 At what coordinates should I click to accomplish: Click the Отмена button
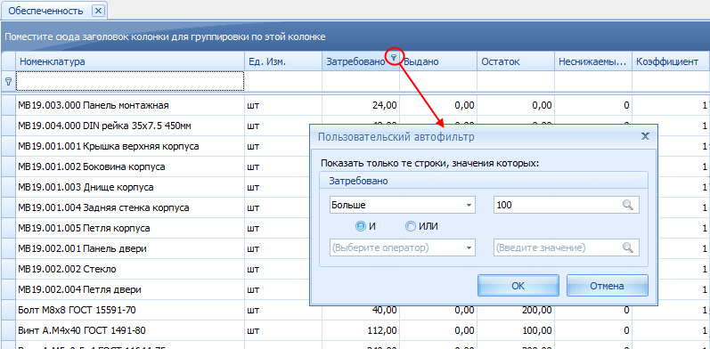pyautogui.click(x=608, y=286)
